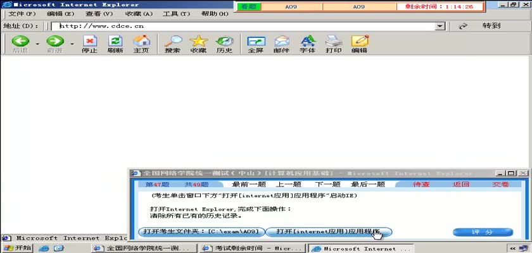Viewport: 532px width, 253px height.
Task: Go to 最前一题 (first question)
Action: click(249, 184)
